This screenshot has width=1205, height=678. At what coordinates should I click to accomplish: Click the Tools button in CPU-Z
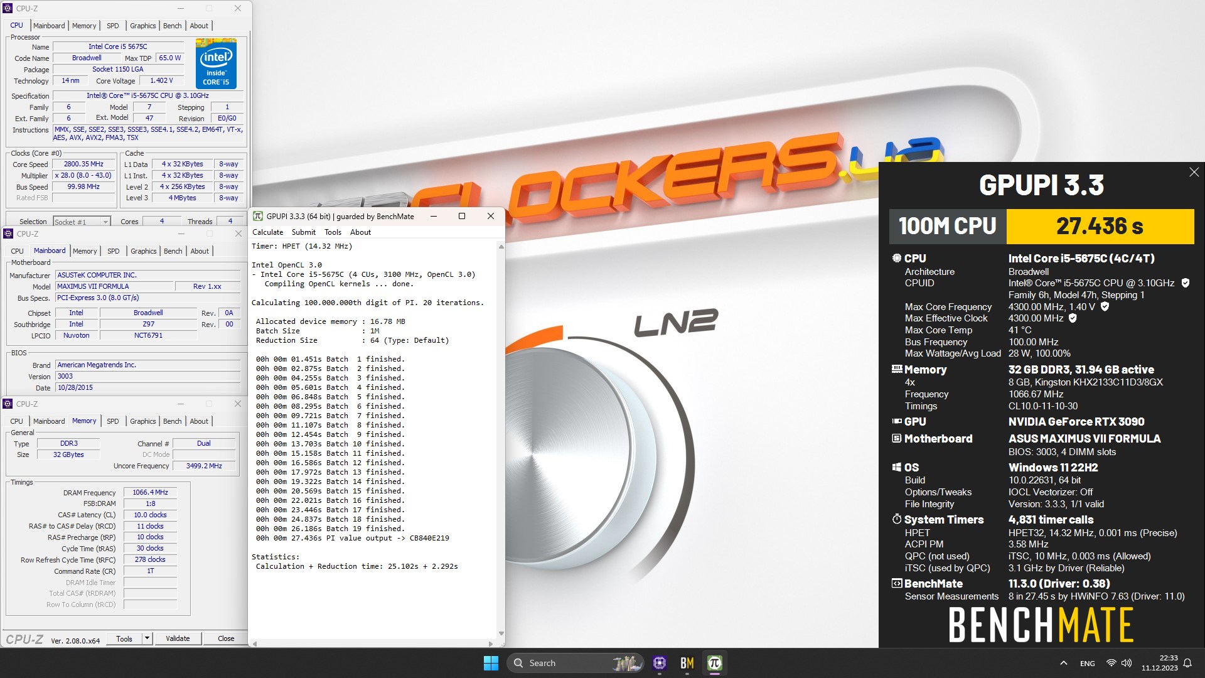124,638
